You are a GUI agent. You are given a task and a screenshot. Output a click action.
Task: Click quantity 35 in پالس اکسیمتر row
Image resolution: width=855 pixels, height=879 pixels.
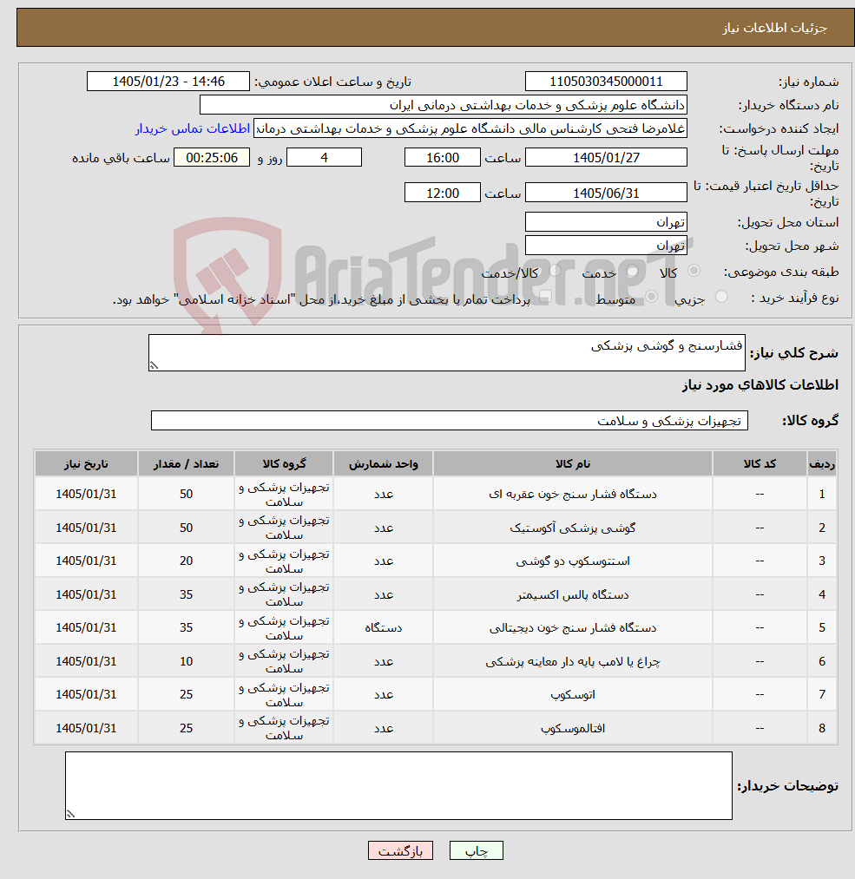coord(186,594)
